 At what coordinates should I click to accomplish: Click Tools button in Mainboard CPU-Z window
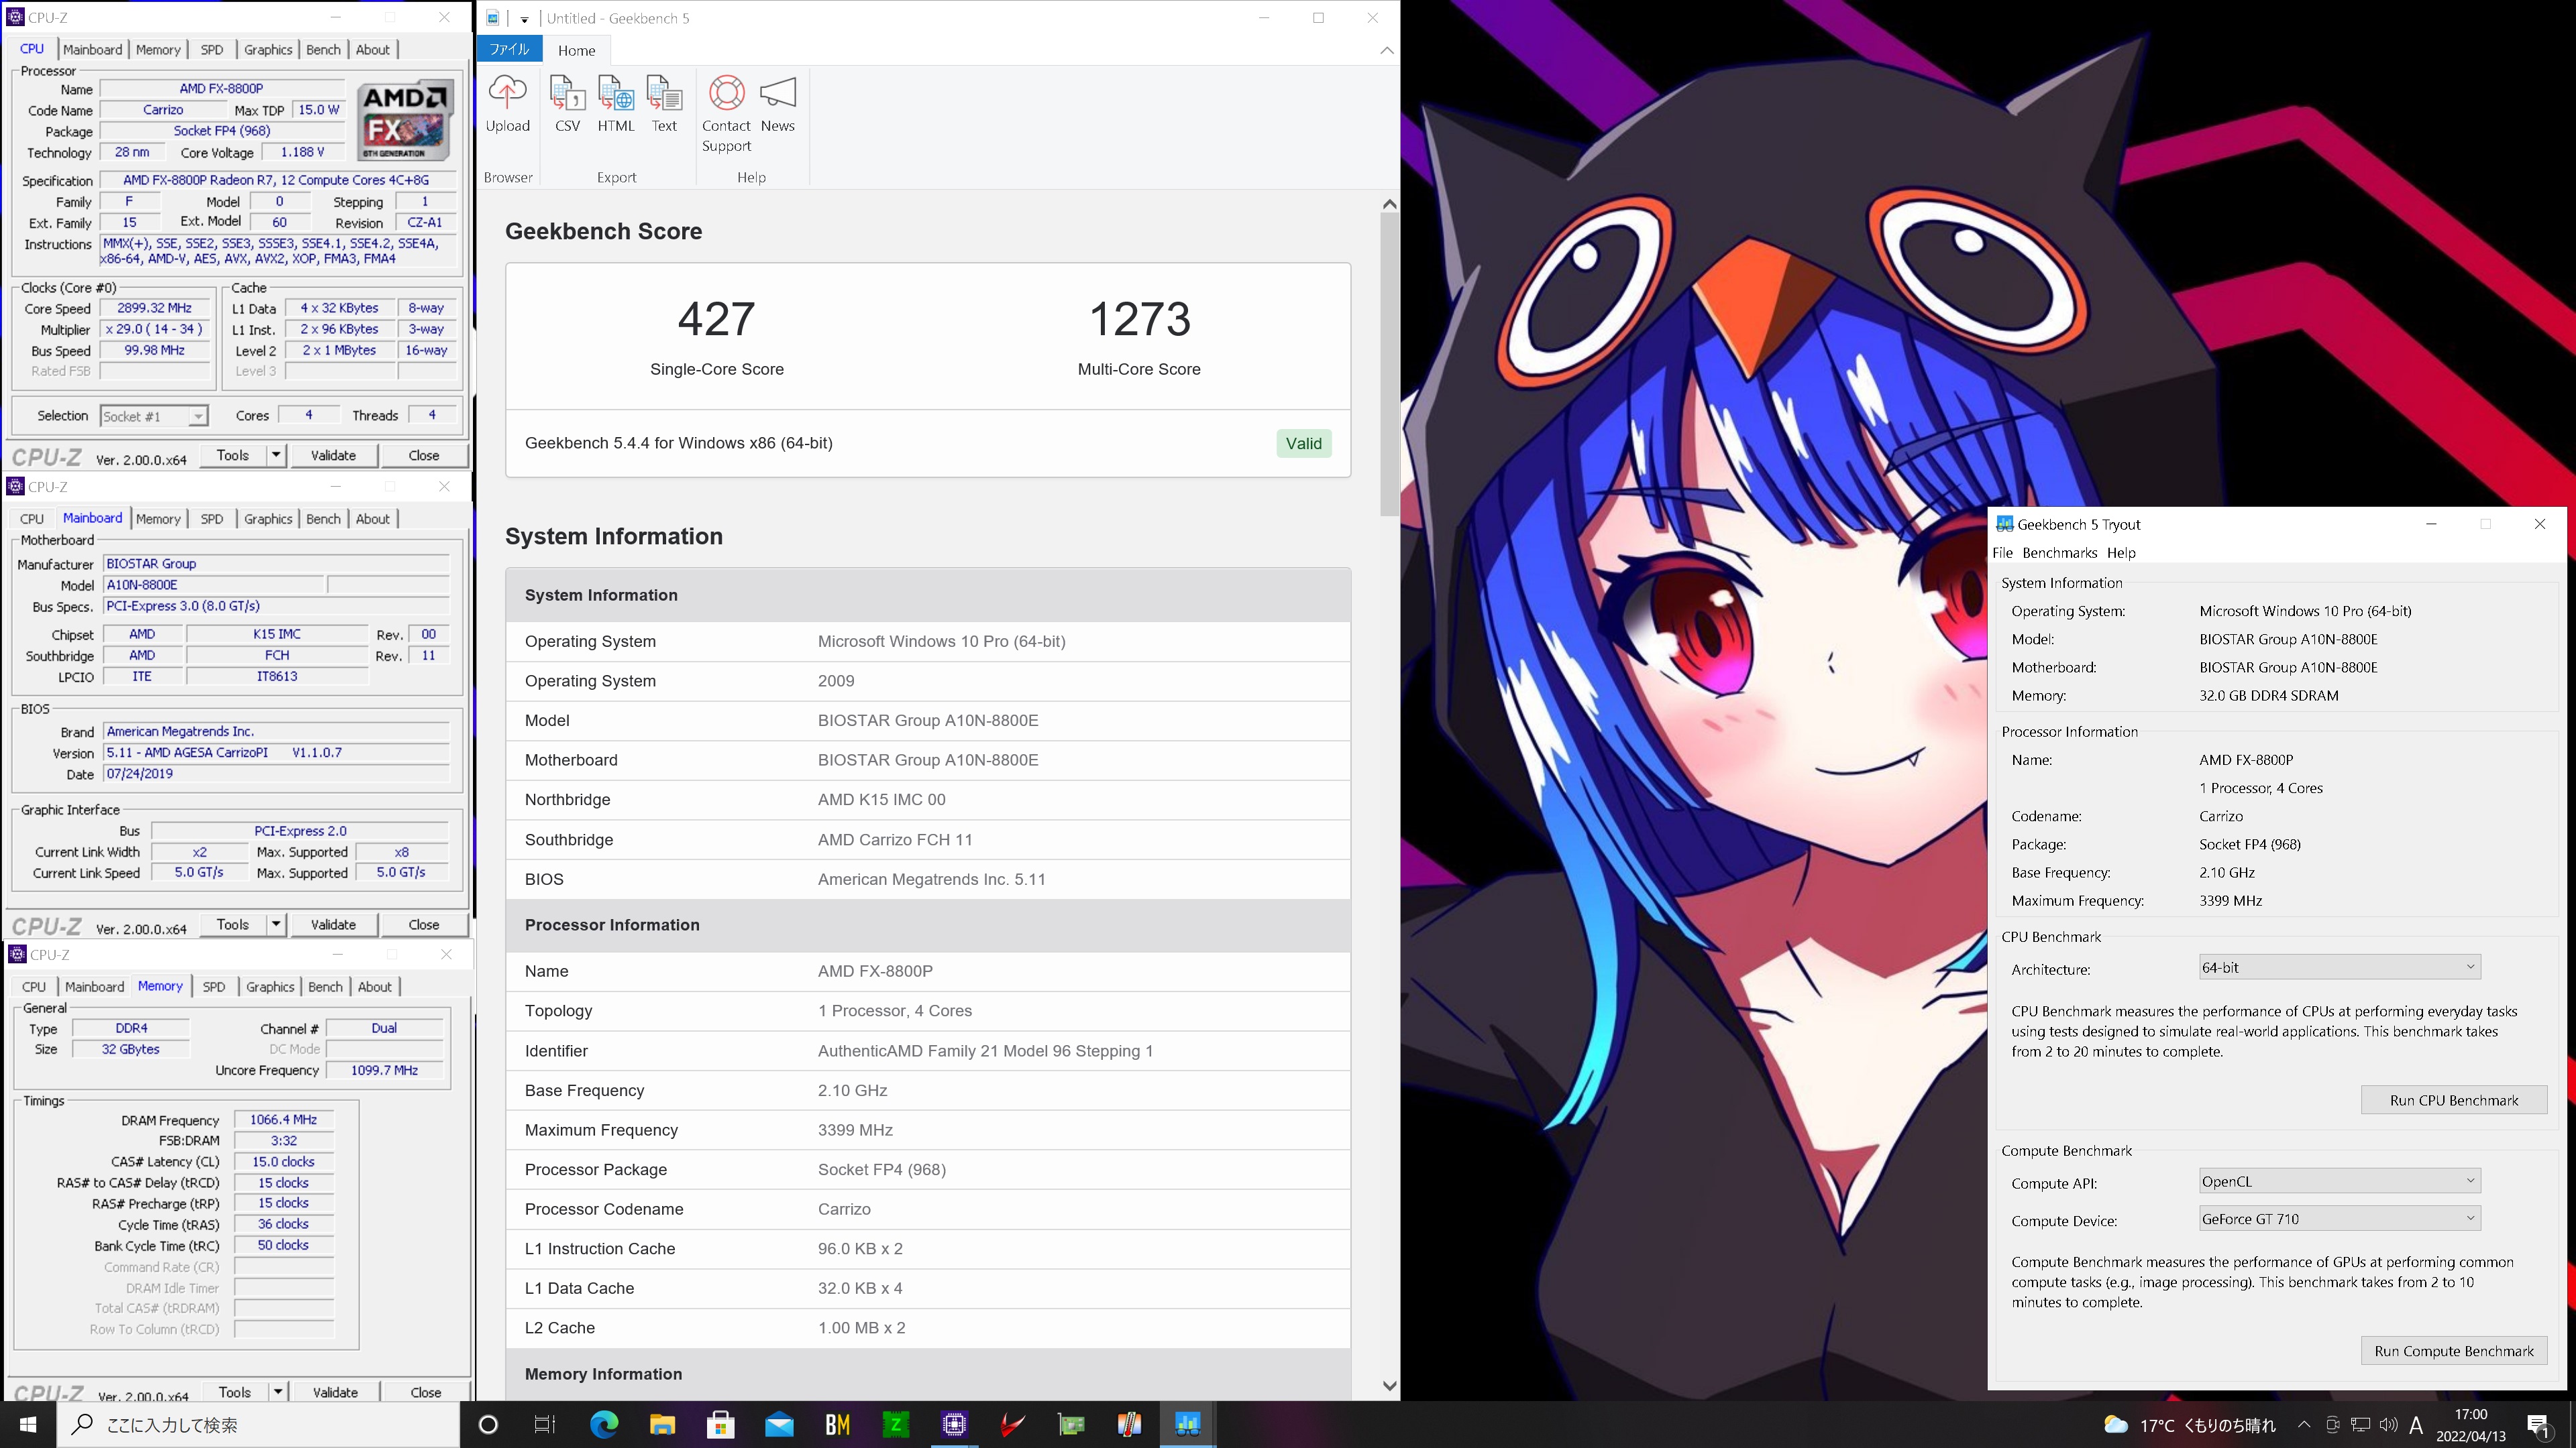pyautogui.click(x=233, y=924)
